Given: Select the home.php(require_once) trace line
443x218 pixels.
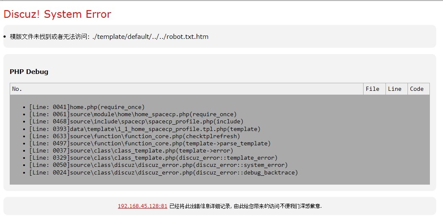Looking at the screenshot, I should tap(87, 107).
